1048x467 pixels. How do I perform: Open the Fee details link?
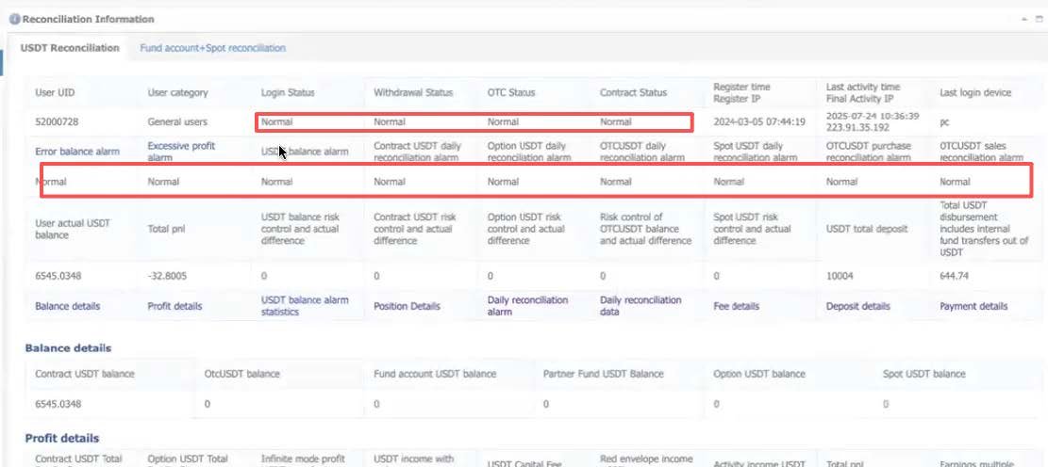[x=737, y=306]
